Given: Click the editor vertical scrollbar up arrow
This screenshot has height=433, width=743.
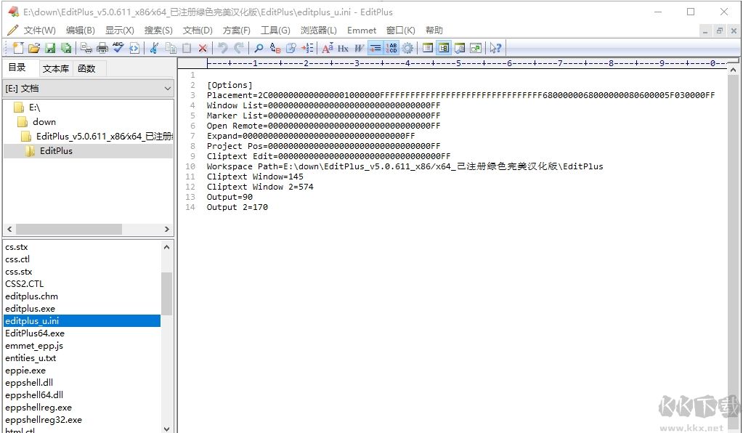Looking at the screenshot, I should [x=733, y=70].
